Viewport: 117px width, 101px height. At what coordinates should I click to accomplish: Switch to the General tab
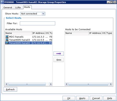point(8,7)
